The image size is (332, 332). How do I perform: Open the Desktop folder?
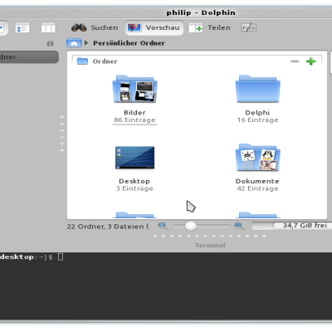[134, 158]
